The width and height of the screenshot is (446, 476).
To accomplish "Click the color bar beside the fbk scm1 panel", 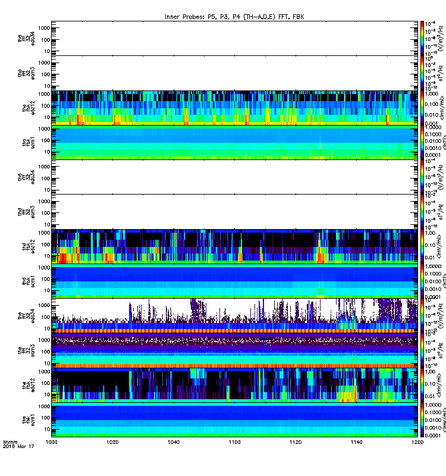I will [x=422, y=420].
